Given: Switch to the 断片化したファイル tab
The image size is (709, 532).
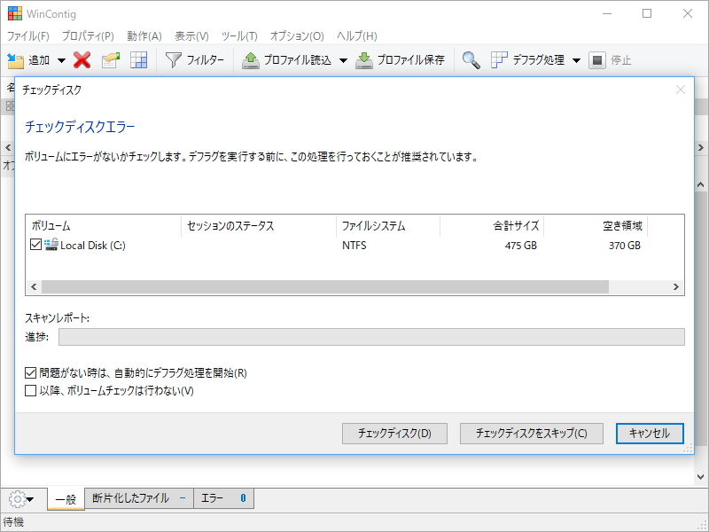Looking at the screenshot, I should tap(139, 498).
